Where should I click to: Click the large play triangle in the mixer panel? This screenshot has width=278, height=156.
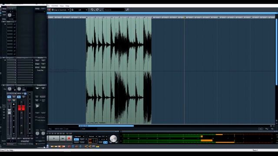tap(37, 106)
